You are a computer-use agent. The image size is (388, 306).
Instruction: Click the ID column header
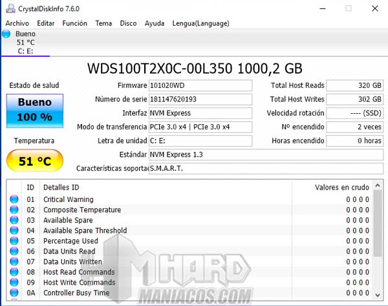pos(30,188)
